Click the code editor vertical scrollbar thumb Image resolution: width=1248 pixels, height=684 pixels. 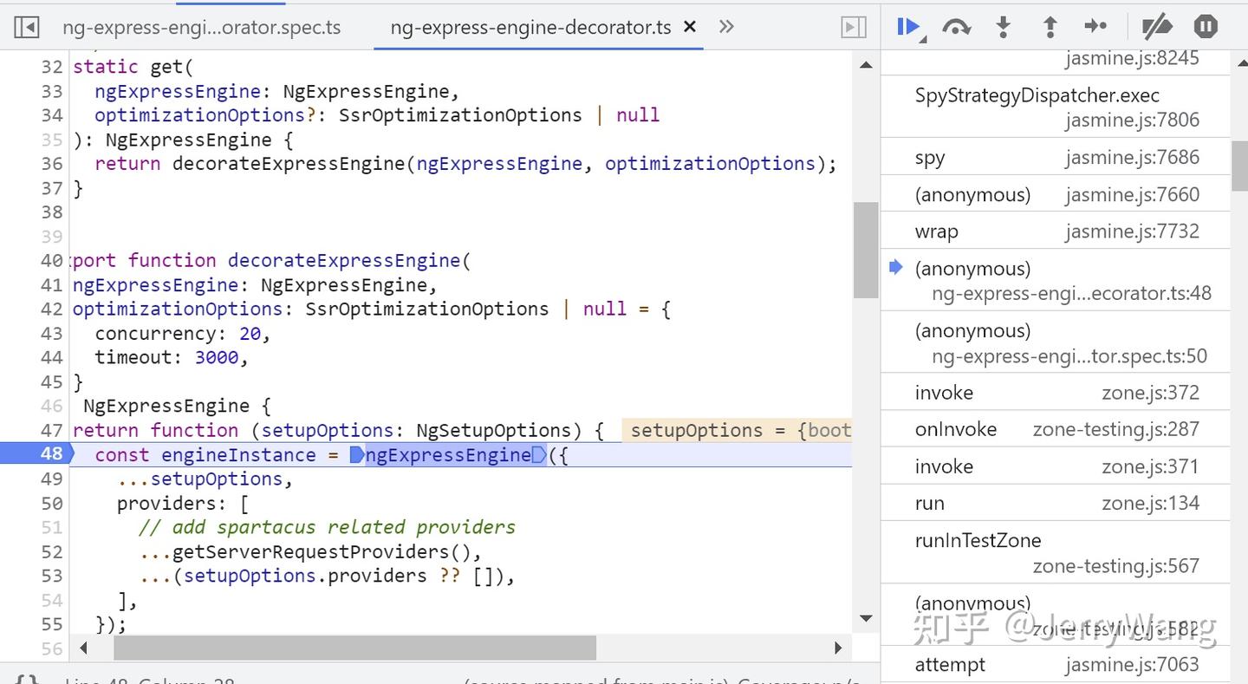866,251
